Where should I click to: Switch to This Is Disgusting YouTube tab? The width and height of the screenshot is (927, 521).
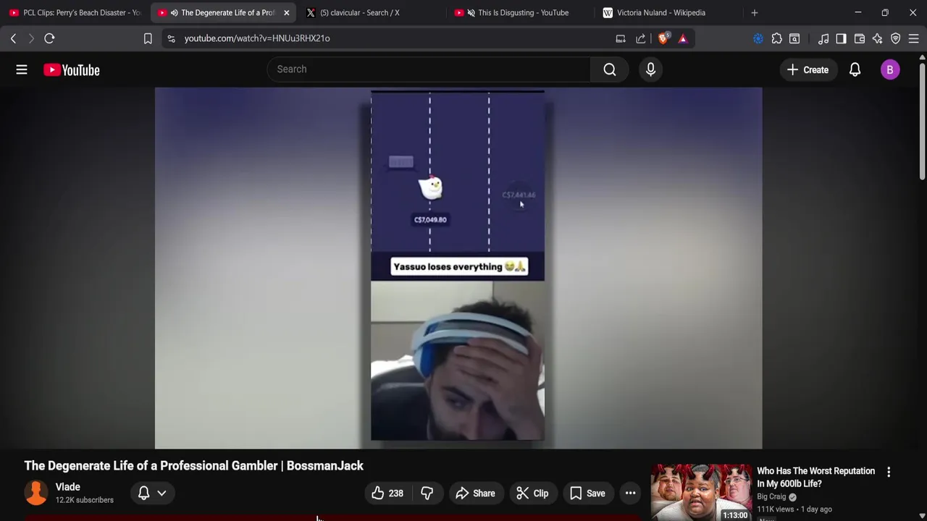pos(518,12)
